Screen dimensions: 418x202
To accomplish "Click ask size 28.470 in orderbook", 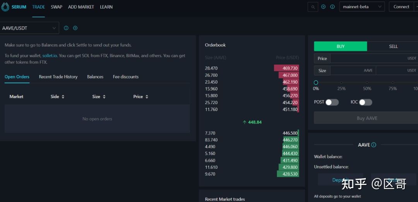I will pos(211,68).
